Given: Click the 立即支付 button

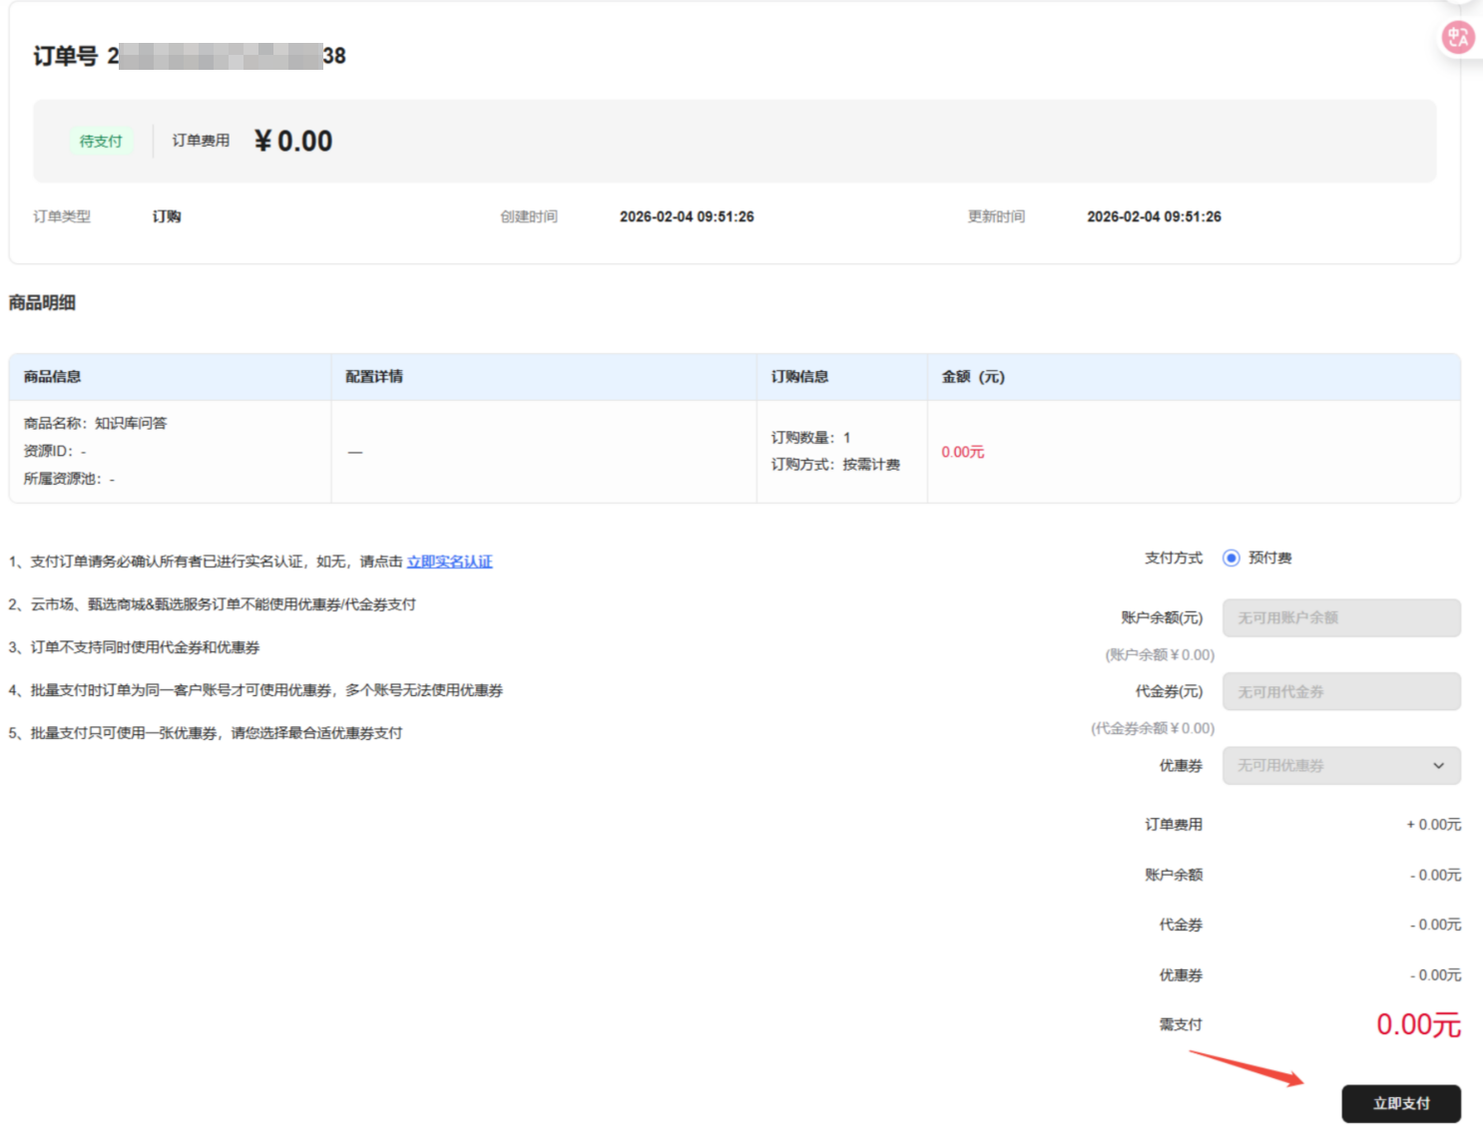Looking at the screenshot, I should [x=1400, y=1103].
